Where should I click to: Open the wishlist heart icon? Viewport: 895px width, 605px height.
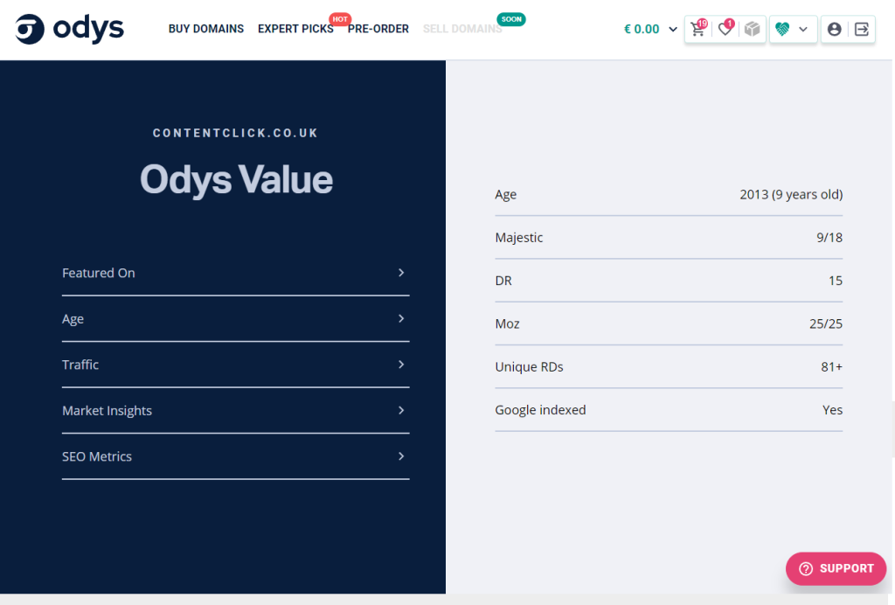click(x=725, y=29)
